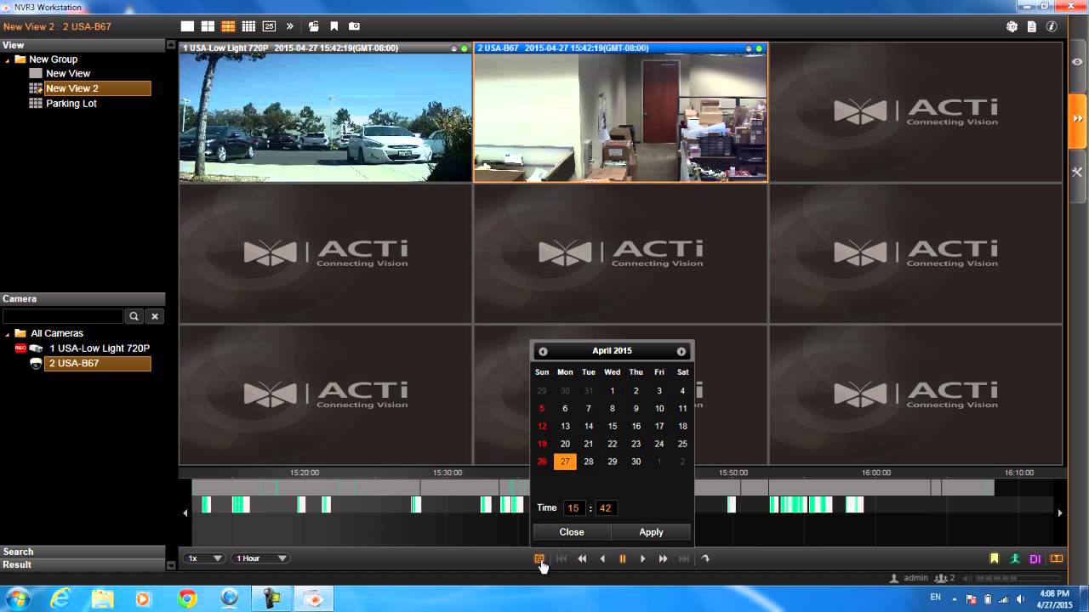Select the highlighted 3x3 nine-channel layout

(x=228, y=26)
